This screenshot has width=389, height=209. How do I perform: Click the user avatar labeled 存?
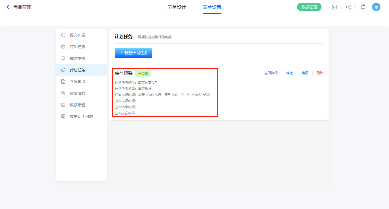[376, 7]
